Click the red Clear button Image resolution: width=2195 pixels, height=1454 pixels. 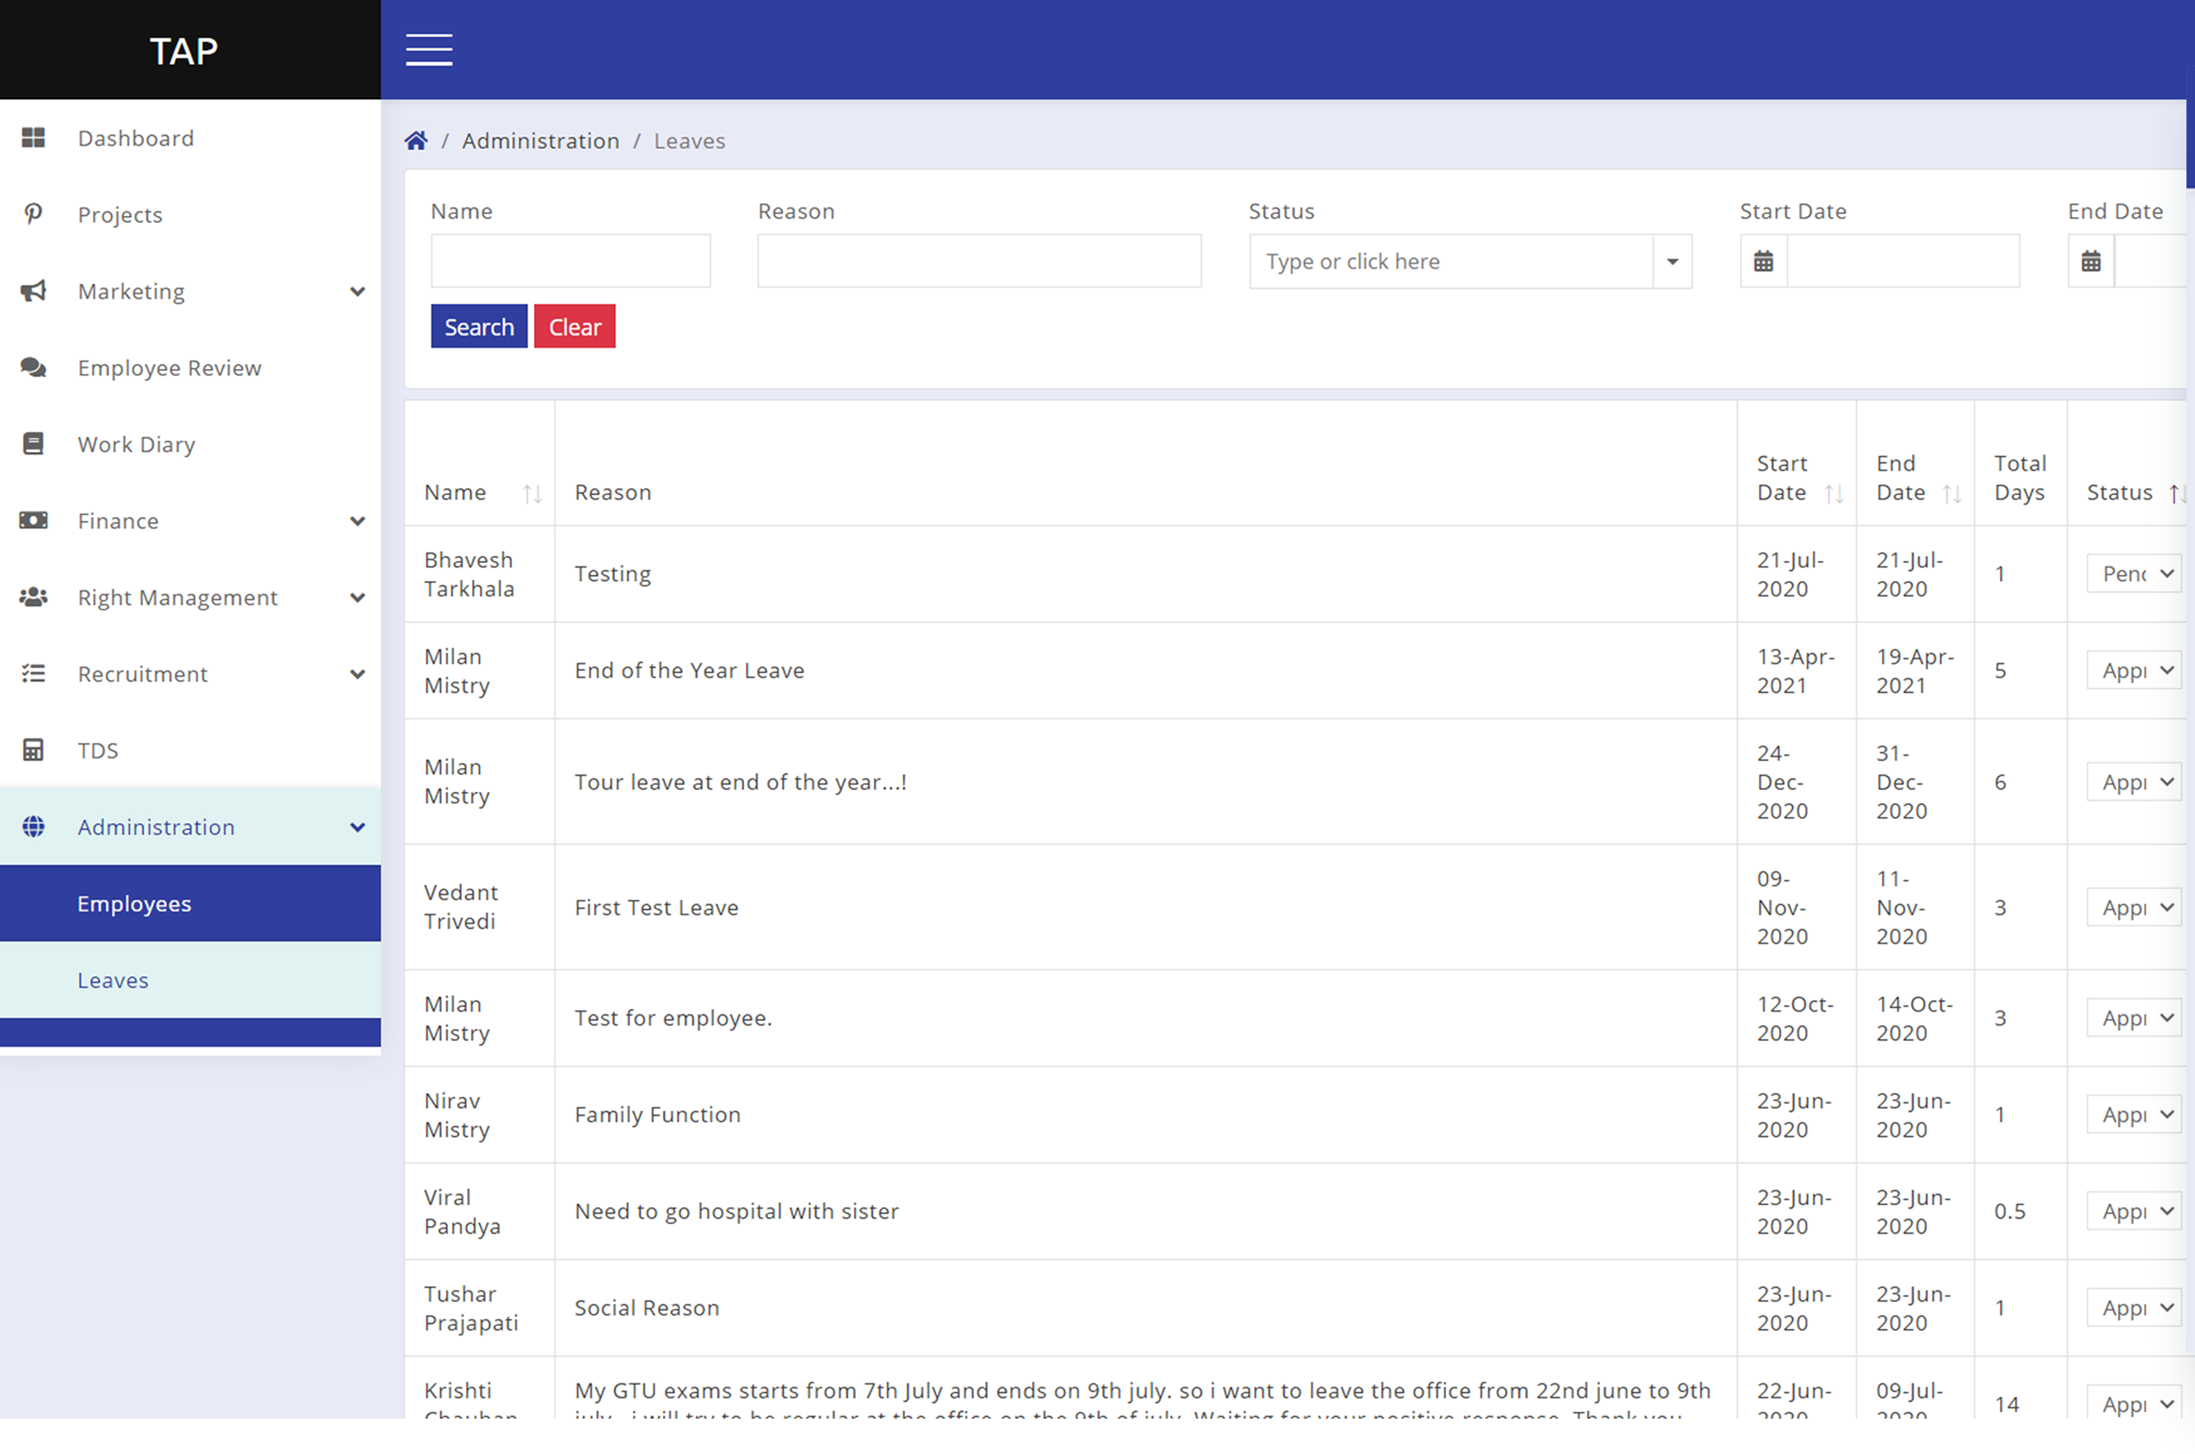574,326
